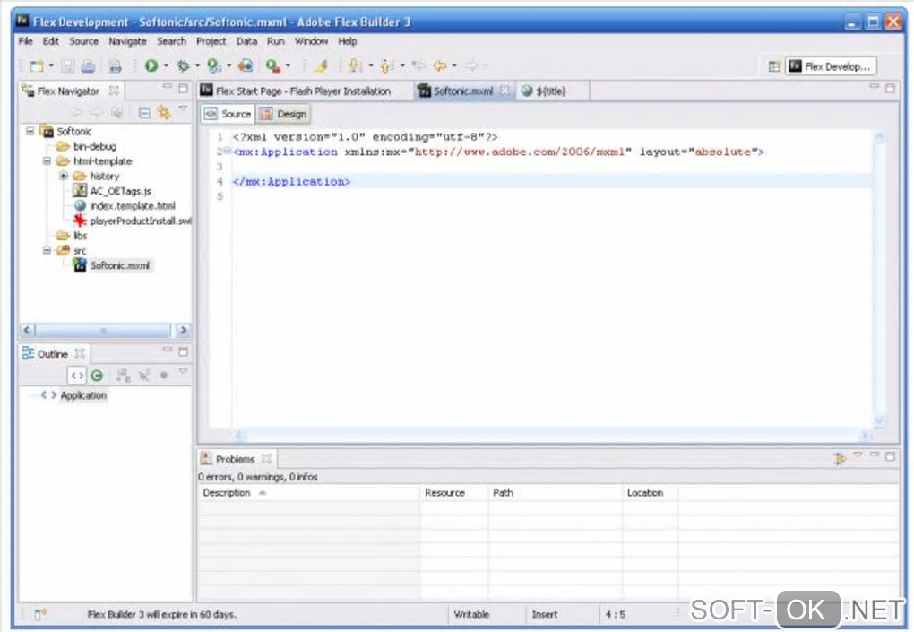Switch to Source mode
914x632 pixels.
point(228,114)
